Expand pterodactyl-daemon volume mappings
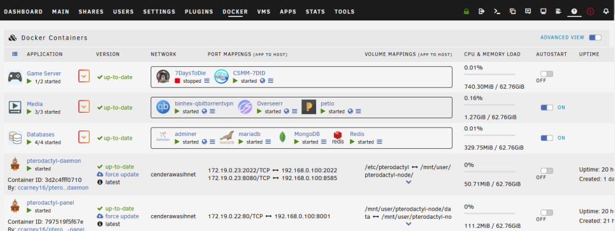Viewport: 615px width, 231px height. [x=408, y=182]
